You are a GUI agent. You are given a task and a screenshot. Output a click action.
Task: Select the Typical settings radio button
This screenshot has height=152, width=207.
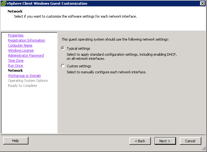[x=63, y=48]
